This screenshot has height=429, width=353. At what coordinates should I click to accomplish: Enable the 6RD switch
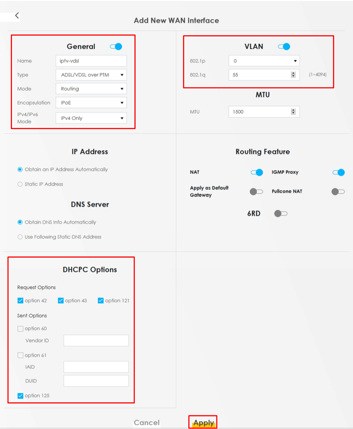point(281,214)
